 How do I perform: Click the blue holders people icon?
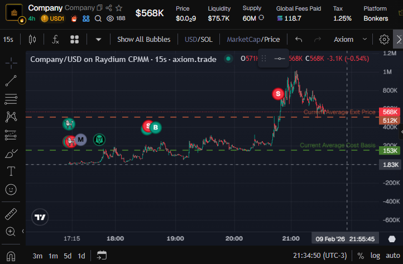click(86, 18)
